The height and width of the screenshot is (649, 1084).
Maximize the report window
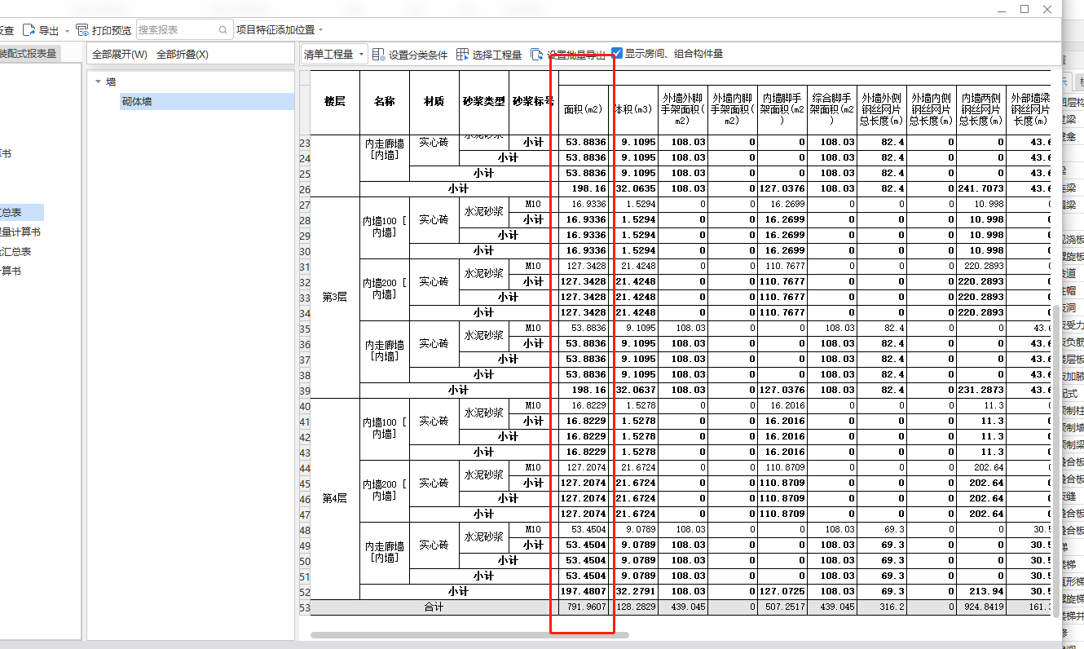pyautogui.click(x=1025, y=9)
